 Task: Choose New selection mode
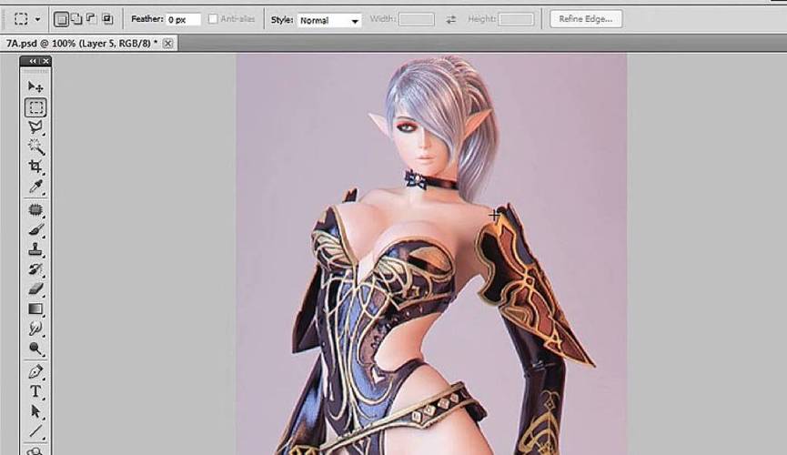(x=61, y=19)
